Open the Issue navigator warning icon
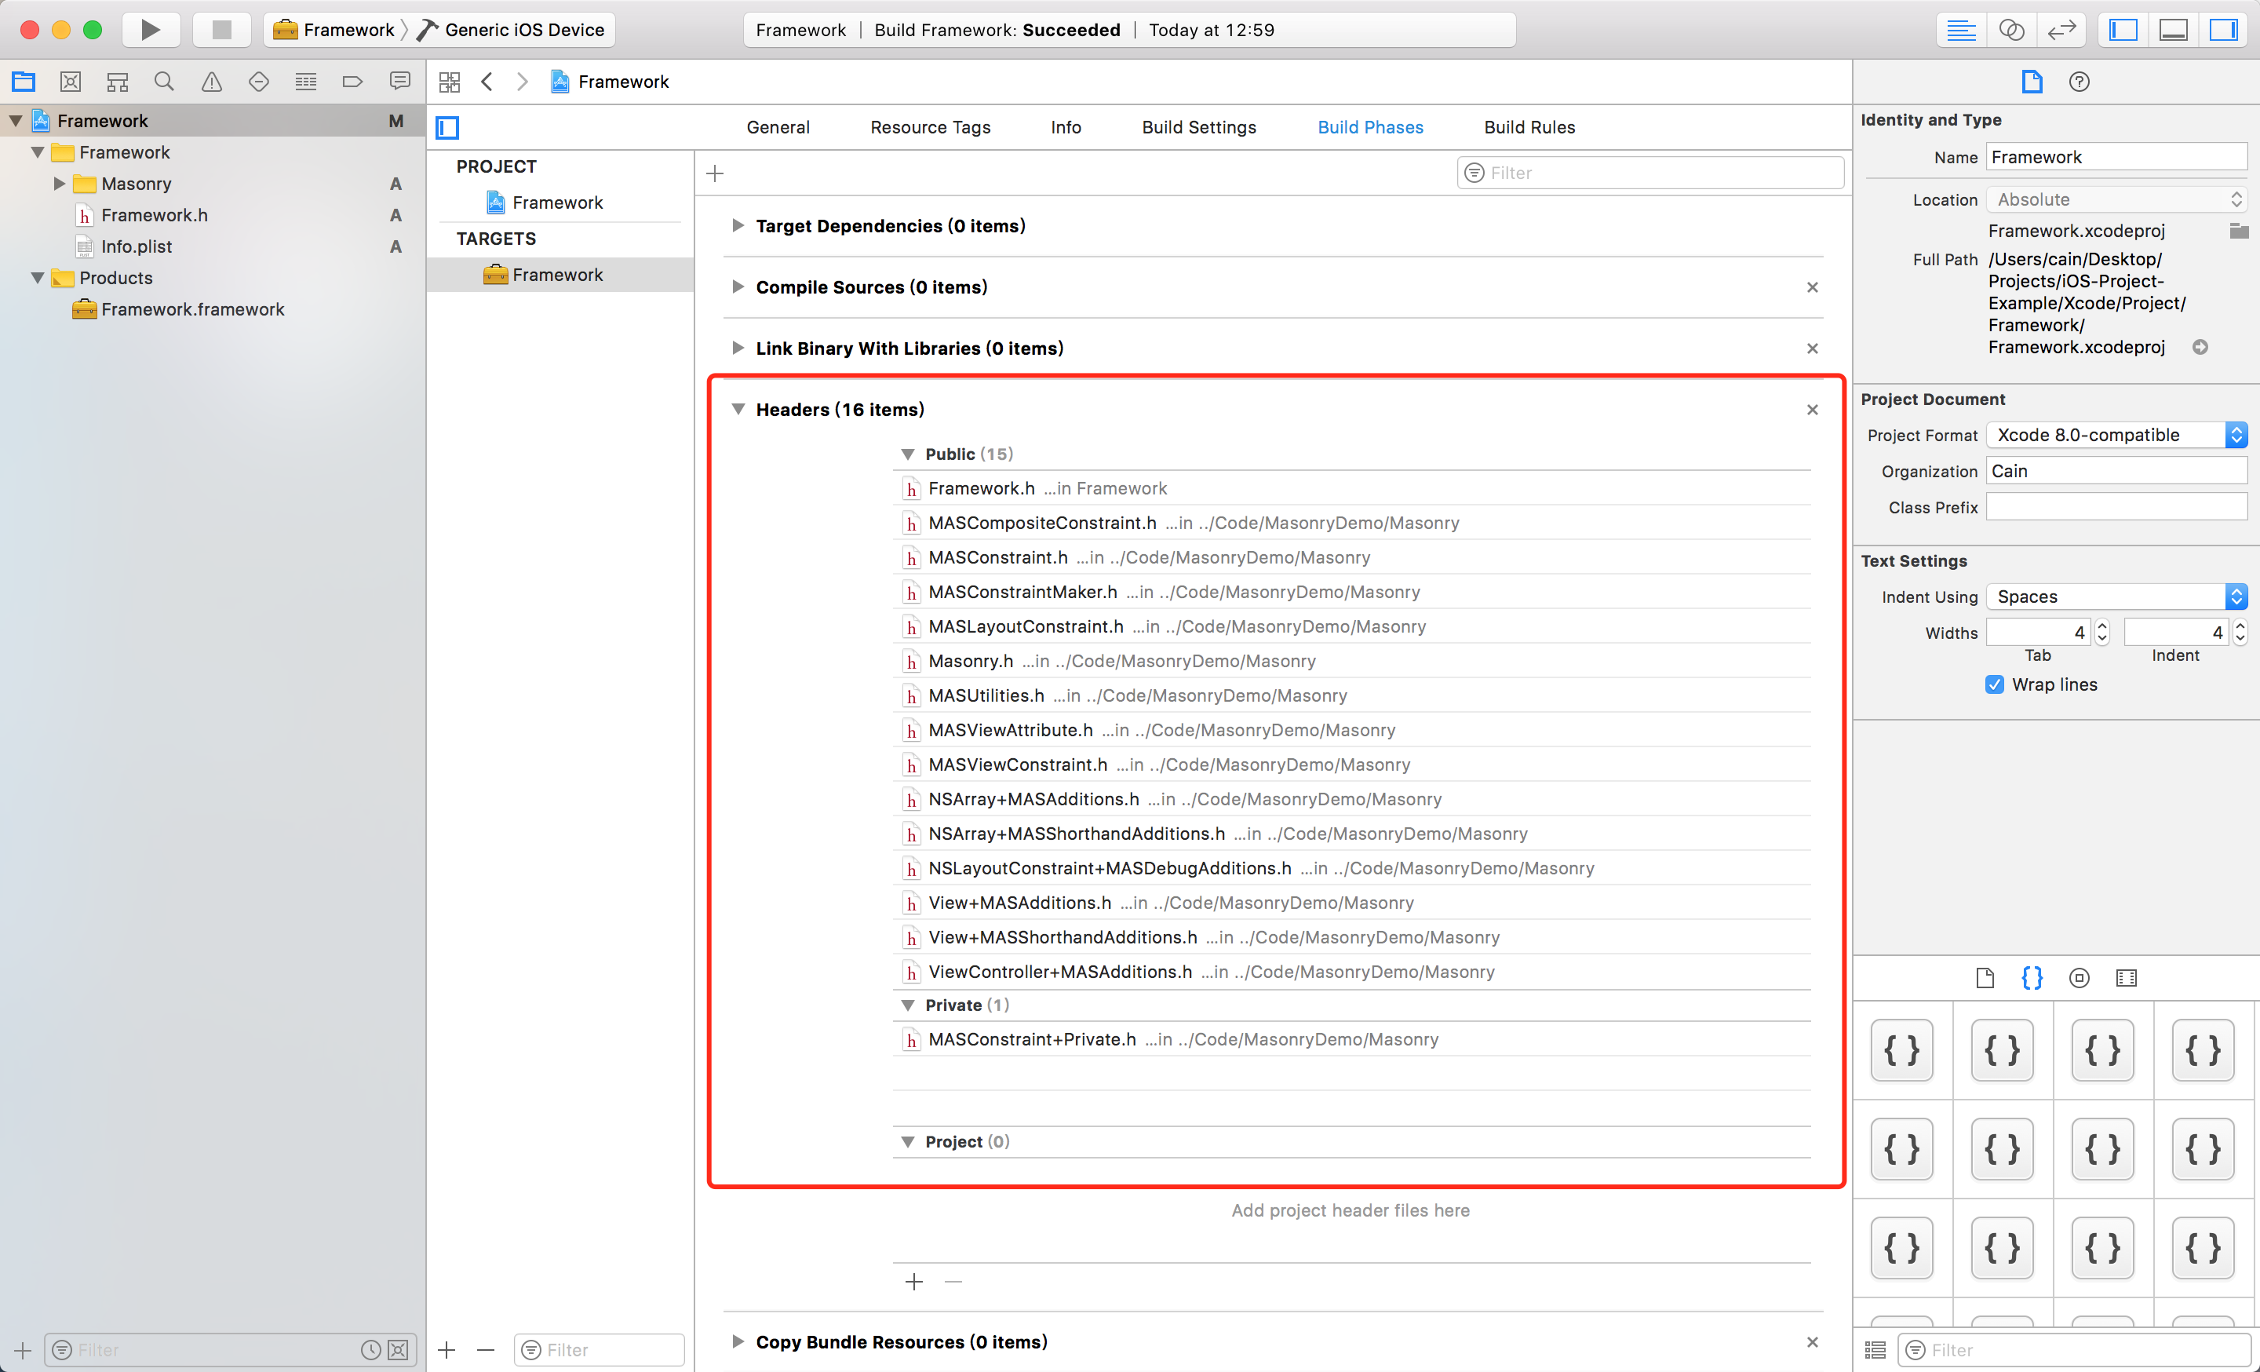2260x1372 pixels. tap(211, 82)
